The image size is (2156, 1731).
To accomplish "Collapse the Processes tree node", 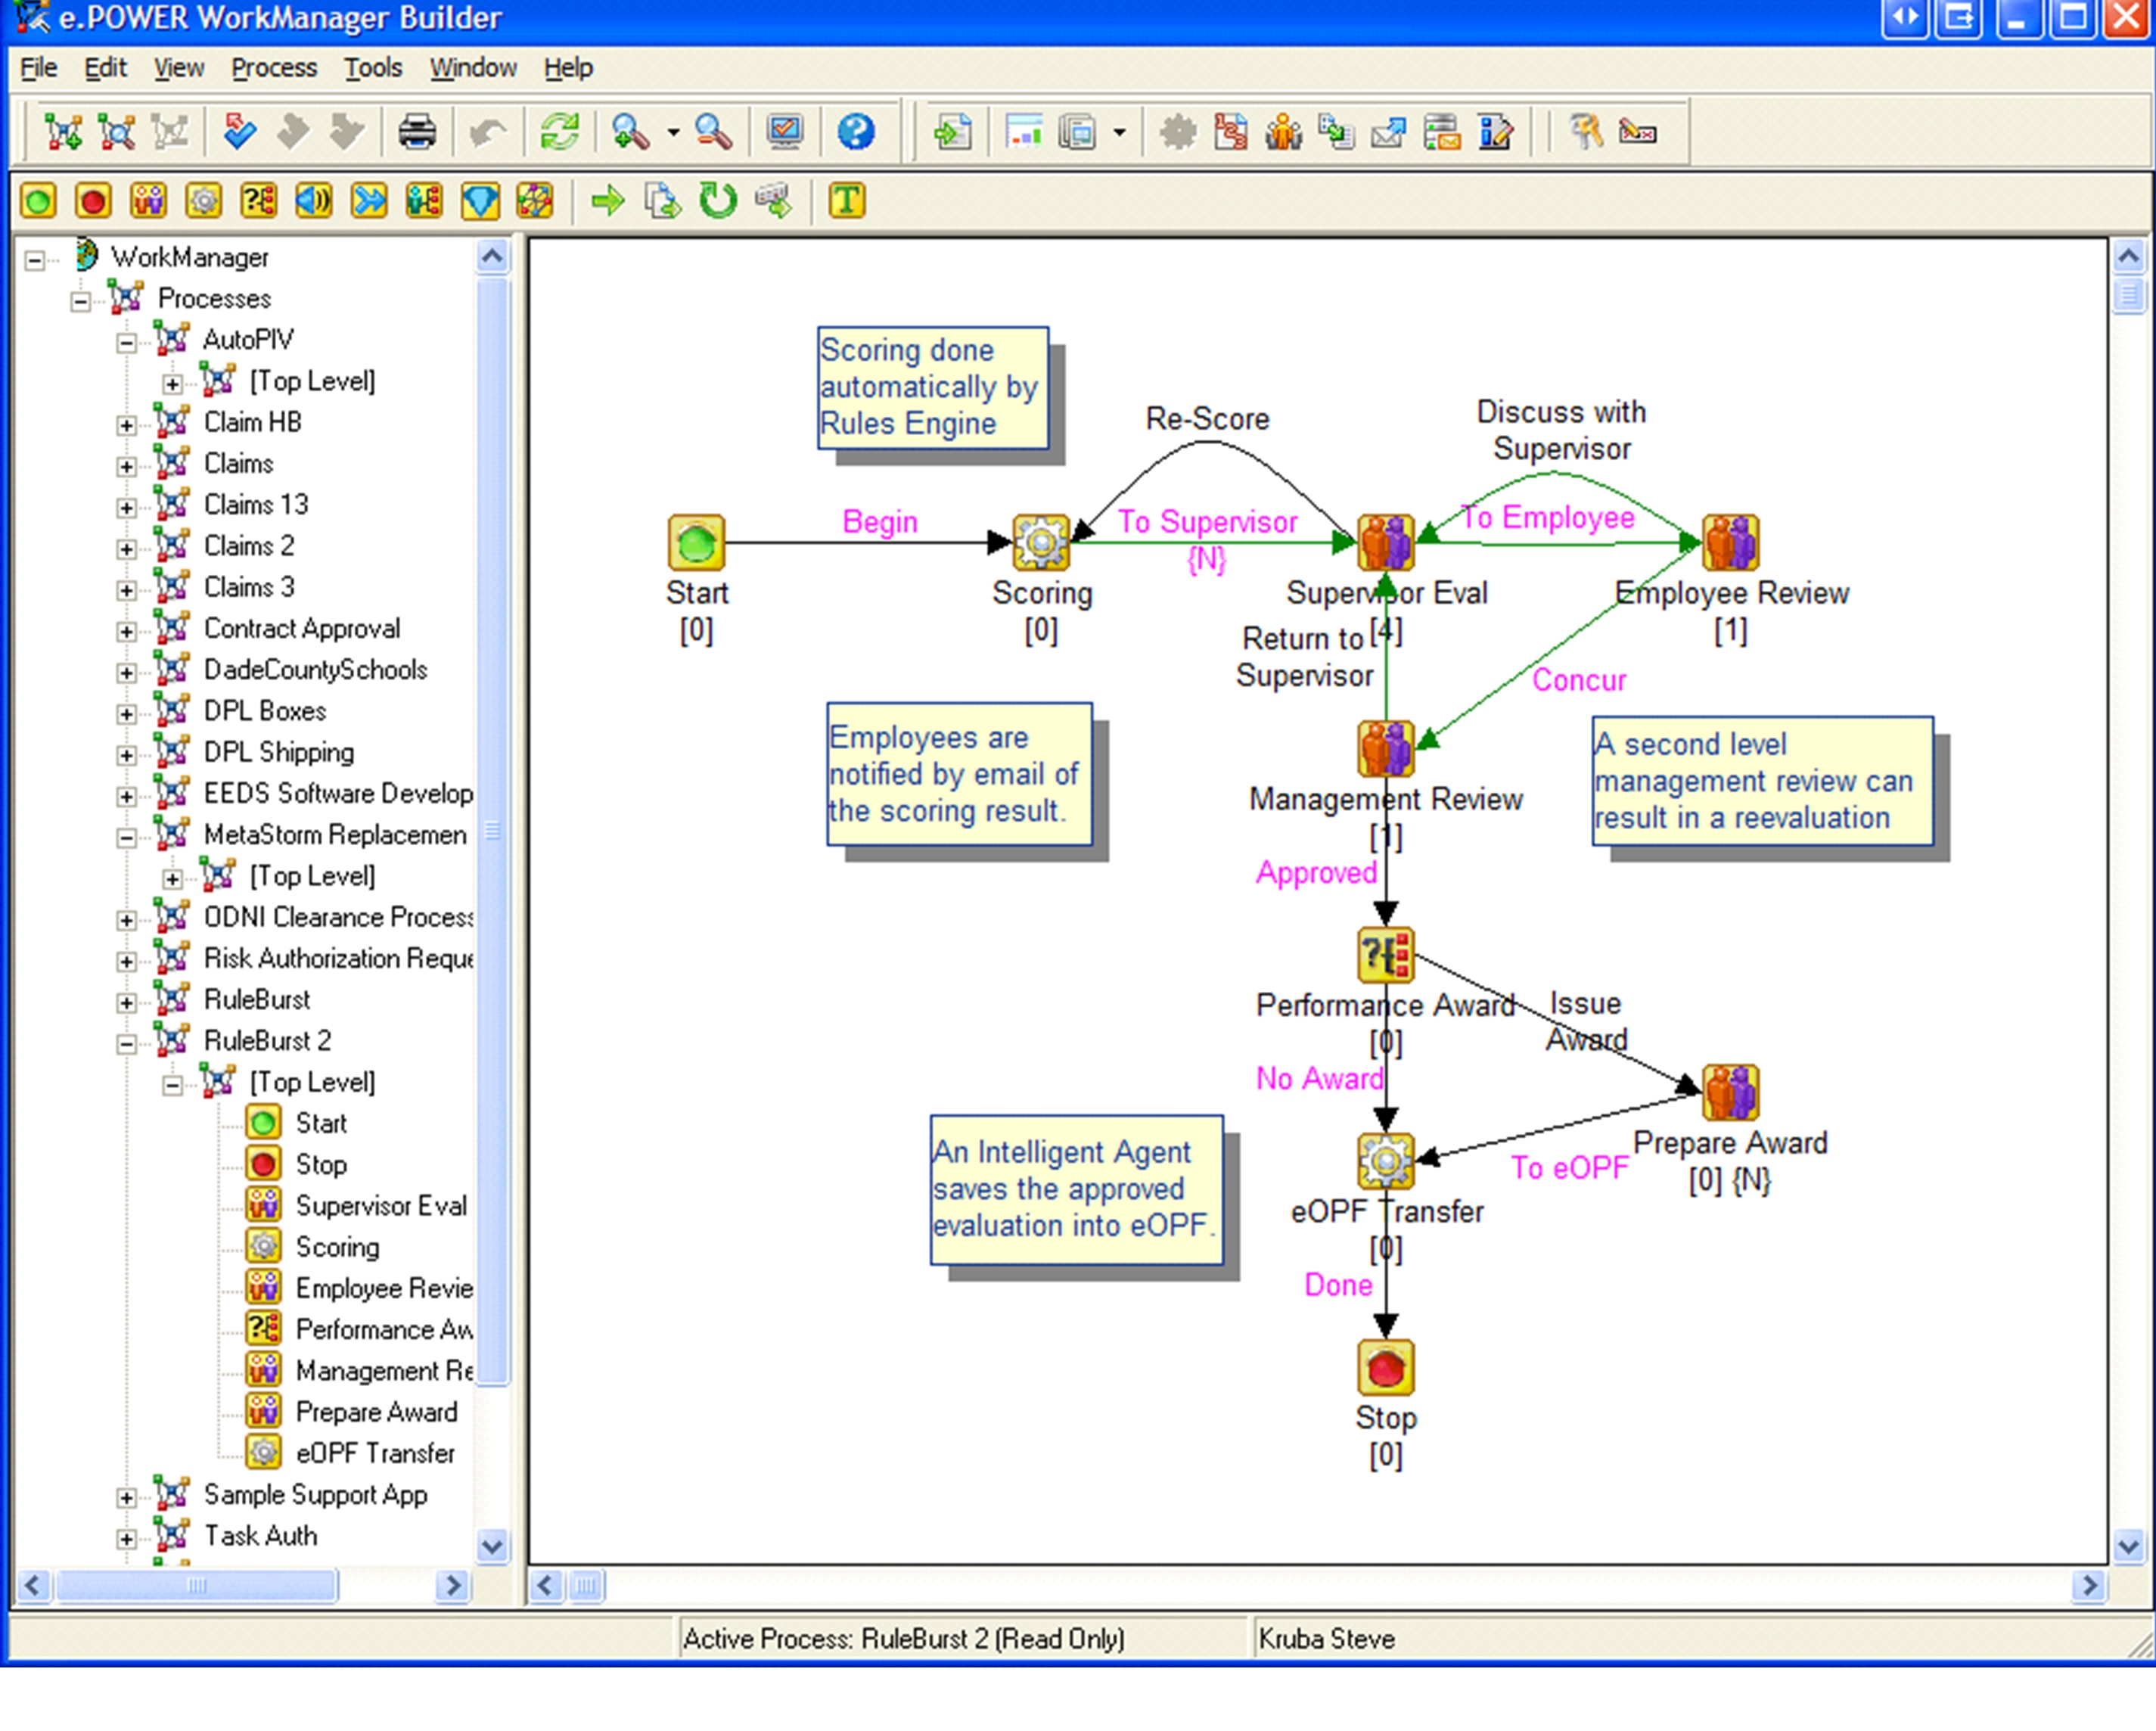I will tap(81, 301).
